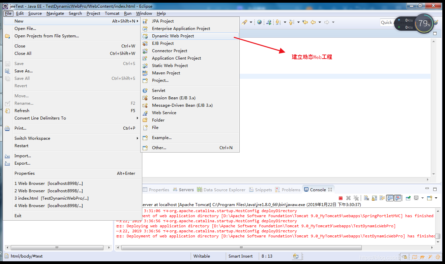The width and height of the screenshot is (445, 264).
Task: Toggle Show Console When Standard Error Changes
Action: coord(397,198)
